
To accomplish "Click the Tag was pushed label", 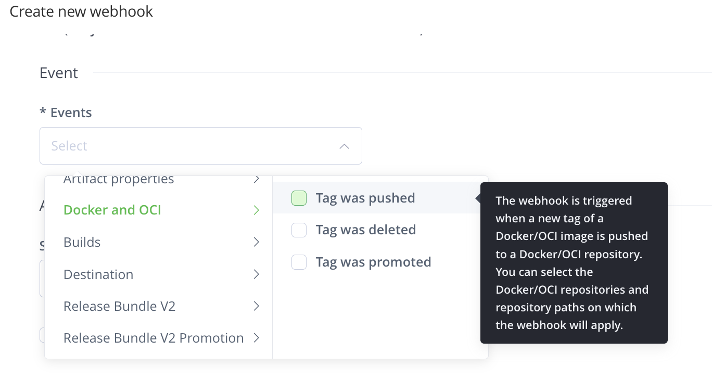I will point(365,198).
